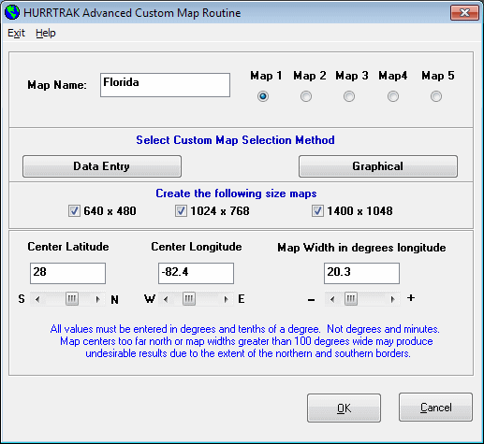Screen dimensions: 484x444
Task: Choose the Data Entry selection method
Action: pos(102,166)
